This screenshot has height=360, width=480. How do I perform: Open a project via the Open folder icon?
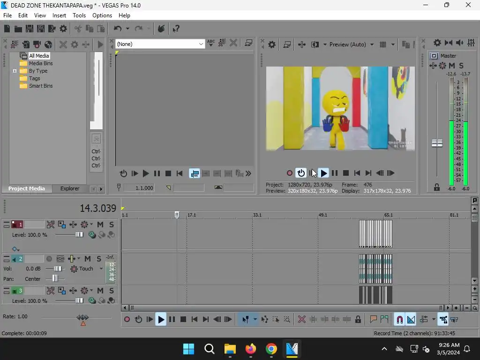tap(18, 29)
